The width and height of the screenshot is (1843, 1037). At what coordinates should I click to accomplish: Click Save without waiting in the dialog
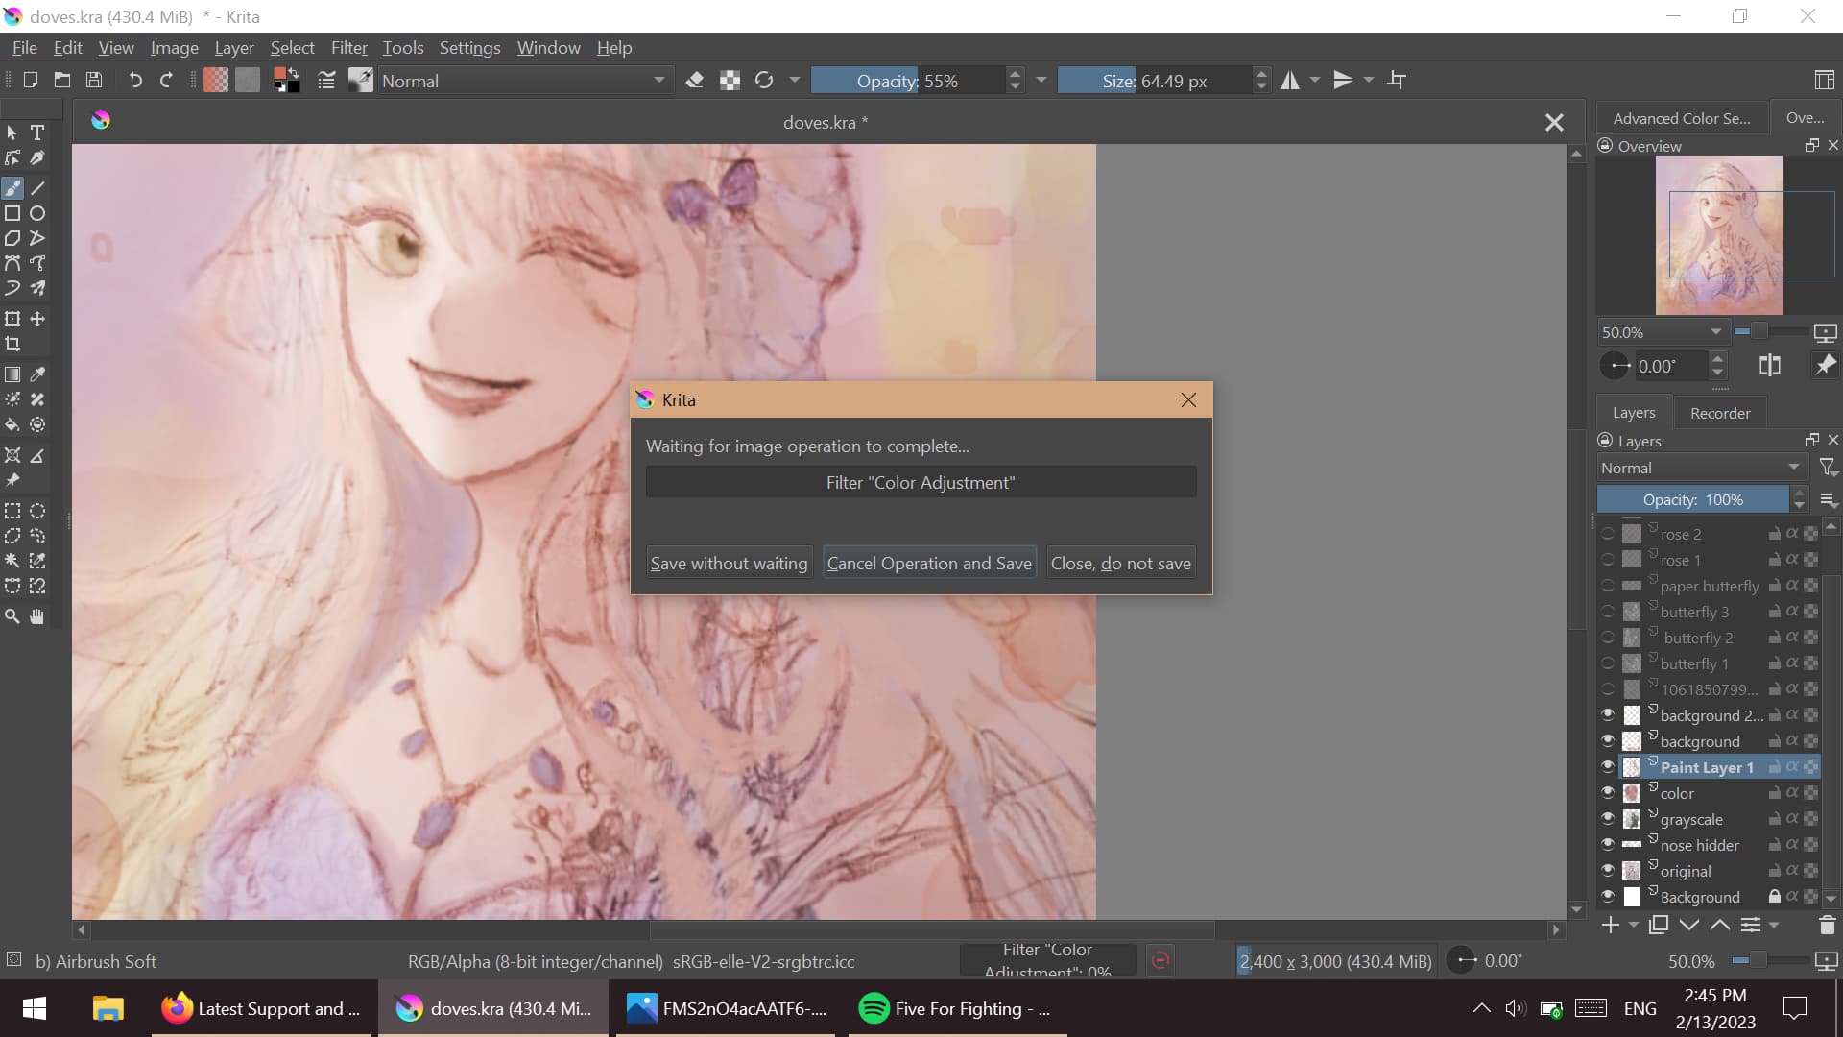729,562
